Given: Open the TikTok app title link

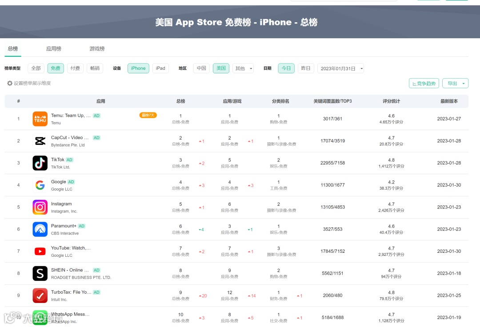Looking at the screenshot, I should coord(57,160).
